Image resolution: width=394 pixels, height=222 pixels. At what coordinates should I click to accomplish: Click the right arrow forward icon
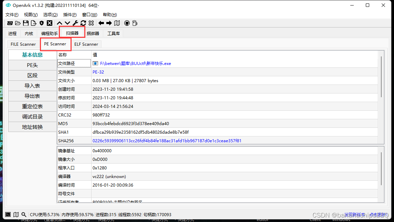(109, 23)
